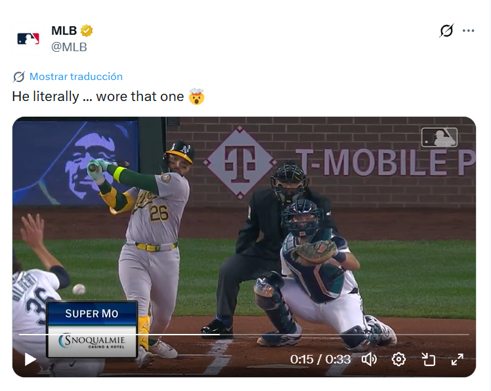Play the video

pyautogui.click(x=30, y=359)
